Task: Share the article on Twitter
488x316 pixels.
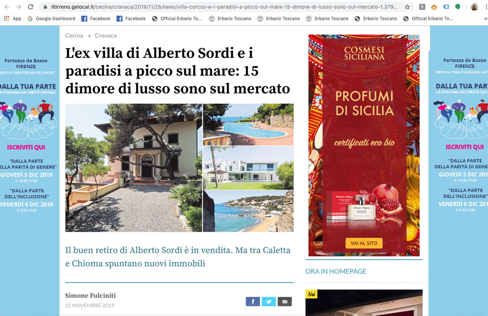Action: [x=268, y=301]
